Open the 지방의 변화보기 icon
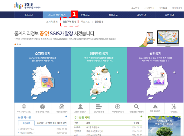The width and height of the screenshot is (184, 136). click(x=62, y=107)
